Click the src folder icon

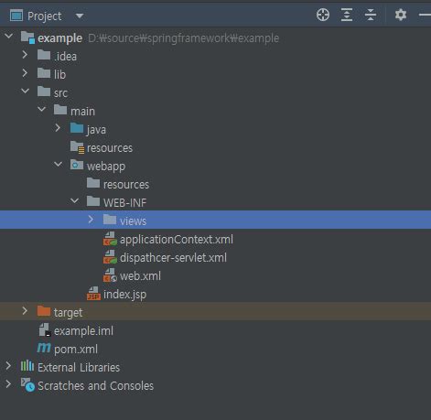point(44,92)
